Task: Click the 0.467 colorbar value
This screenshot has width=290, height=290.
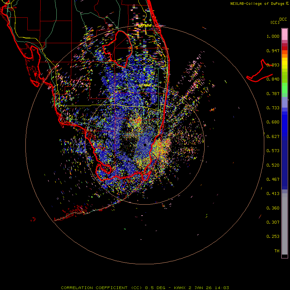Action: click(x=273, y=179)
